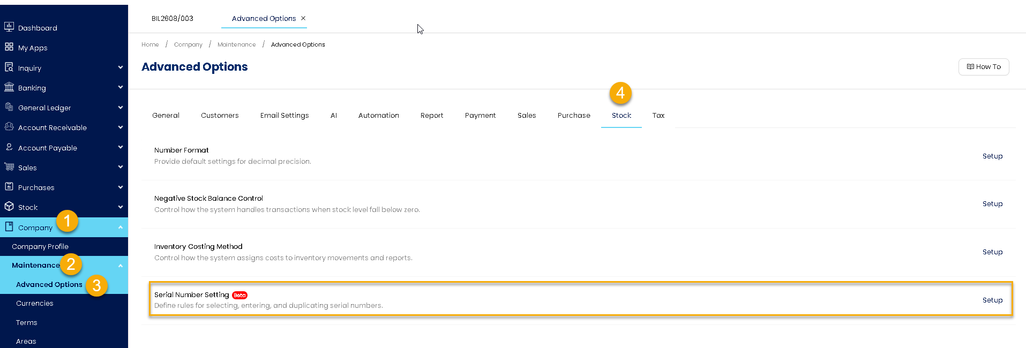1026x348 pixels.
Task: Click Setup for Inventory Costing Method
Action: tap(992, 252)
